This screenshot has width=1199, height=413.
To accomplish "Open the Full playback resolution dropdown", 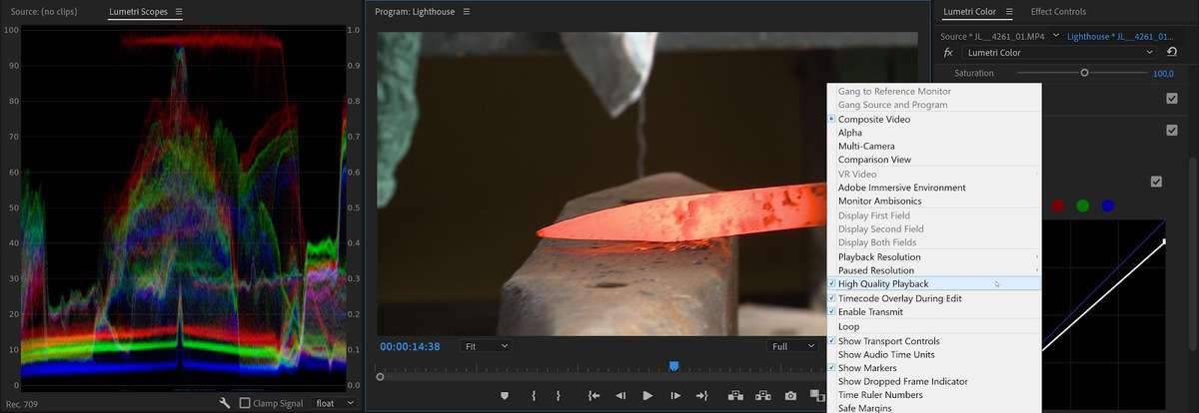I will pyautogui.click(x=793, y=346).
